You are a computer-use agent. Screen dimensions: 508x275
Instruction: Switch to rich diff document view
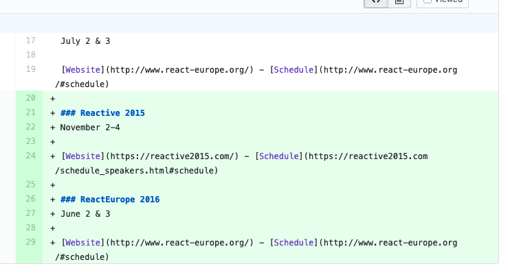pyautogui.click(x=399, y=2)
